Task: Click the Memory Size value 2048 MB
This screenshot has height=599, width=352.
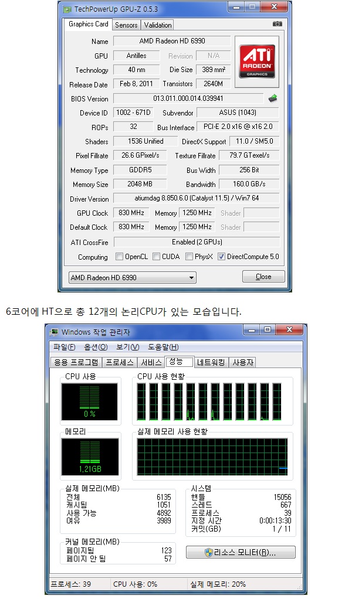Action: click(140, 184)
